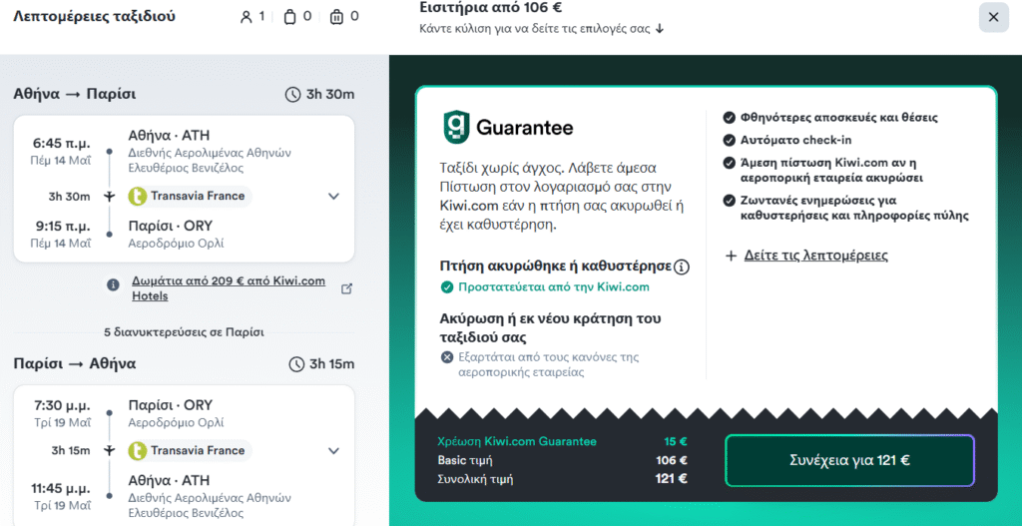The height and width of the screenshot is (526, 1022).
Task: Click the cabin bag count icon
Action: [x=289, y=17]
